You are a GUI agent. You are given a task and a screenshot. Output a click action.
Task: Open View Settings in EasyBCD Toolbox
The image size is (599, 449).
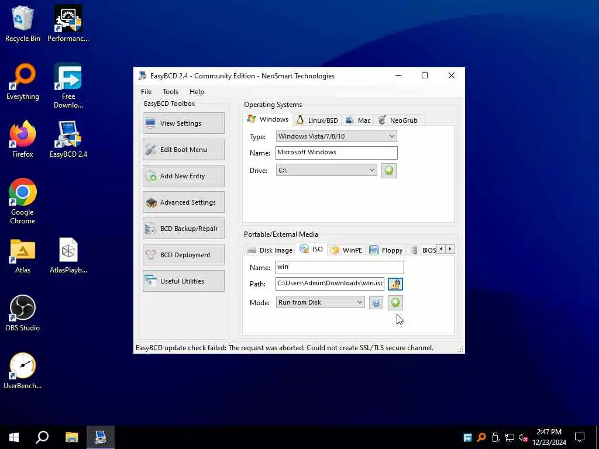(x=183, y=123)
